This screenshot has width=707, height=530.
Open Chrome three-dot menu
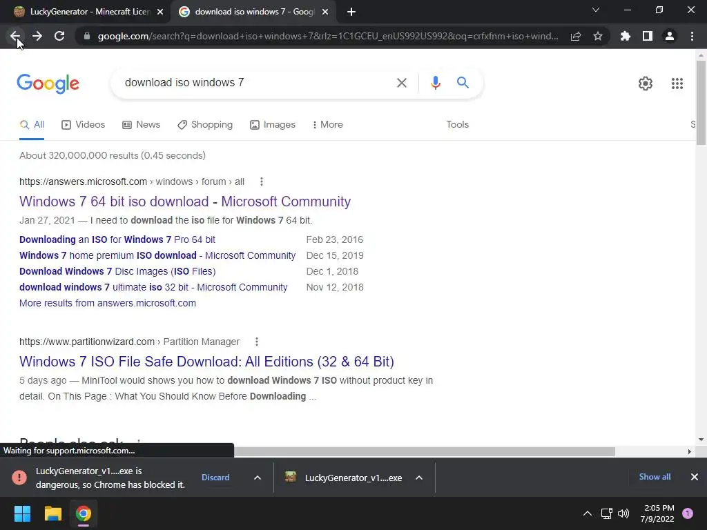coord(692,36)
